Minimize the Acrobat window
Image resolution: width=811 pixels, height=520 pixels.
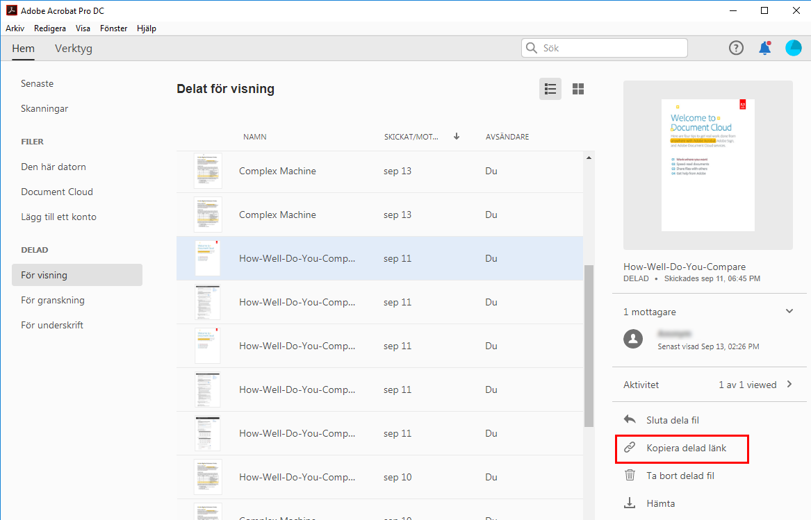click(733, 10)
